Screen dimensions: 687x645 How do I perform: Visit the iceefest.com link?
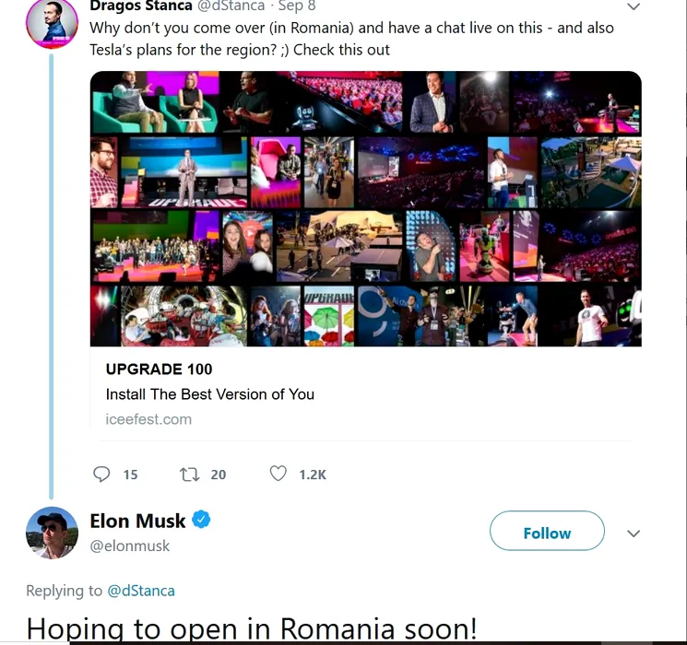point(148,419)
